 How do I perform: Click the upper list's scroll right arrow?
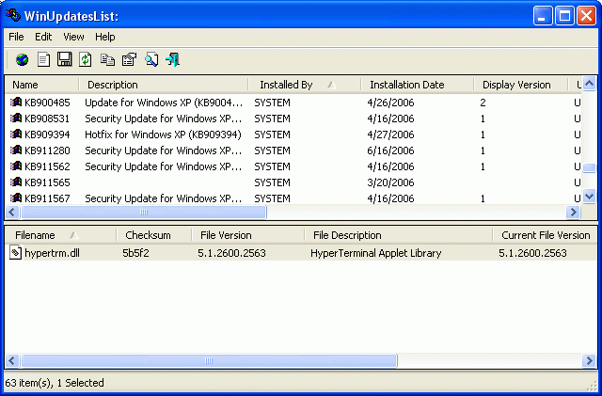click(x=574, y=212)
